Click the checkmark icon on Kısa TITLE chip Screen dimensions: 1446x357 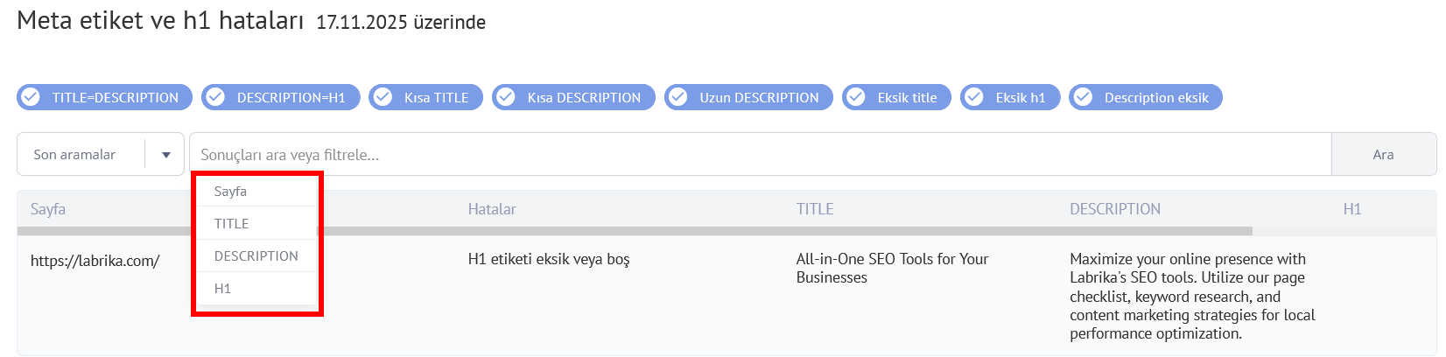pos(383,97)
